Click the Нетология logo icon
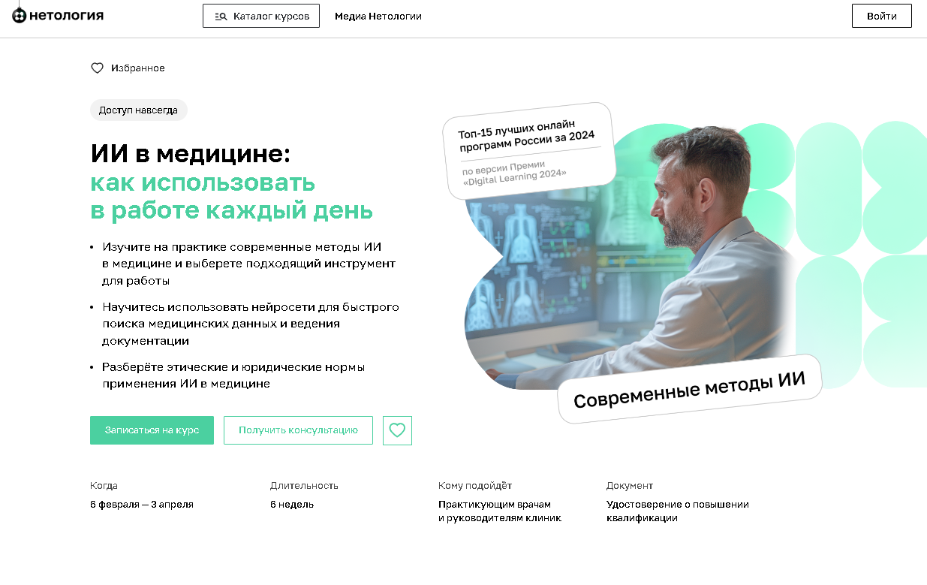Screen dimensions: 927x585 (x=20, y=16)
